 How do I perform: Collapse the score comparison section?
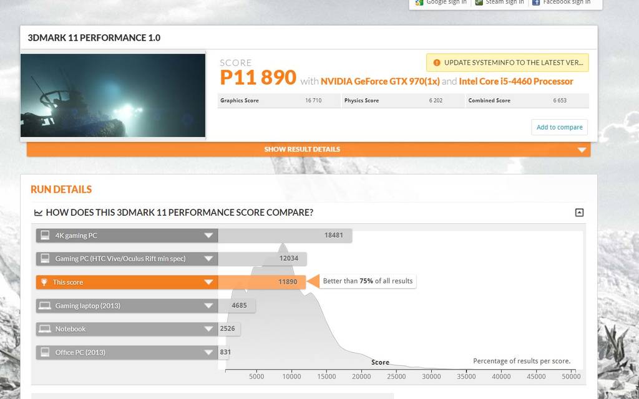(x=579, y=213)
